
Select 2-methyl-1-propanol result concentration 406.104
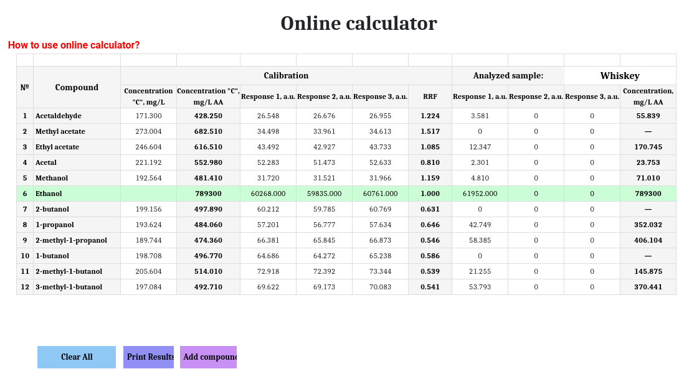pos(648,240)
